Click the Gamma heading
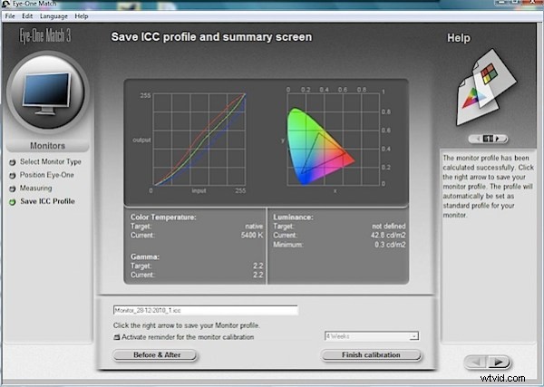Image resolution: width=544 pixels, height=387 pixels. tap(145, 256)
